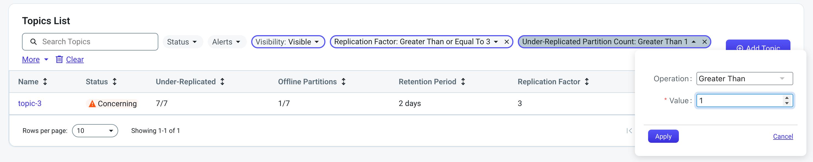Increment the Value stepper up arrow

click(787, 98)
